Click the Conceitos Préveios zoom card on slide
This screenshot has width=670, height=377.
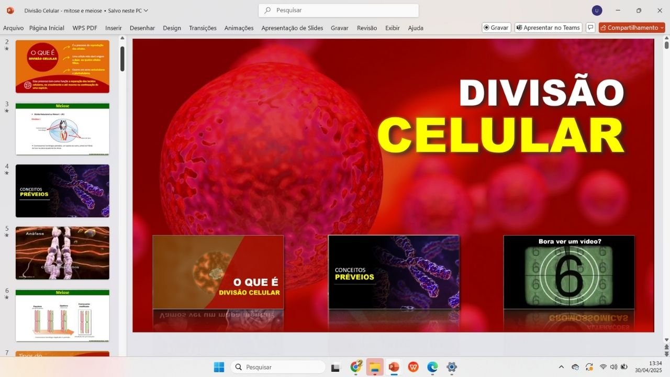point(394,272)
